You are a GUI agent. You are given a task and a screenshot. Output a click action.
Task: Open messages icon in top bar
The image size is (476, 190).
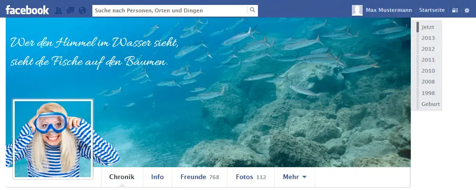(70, 10)
